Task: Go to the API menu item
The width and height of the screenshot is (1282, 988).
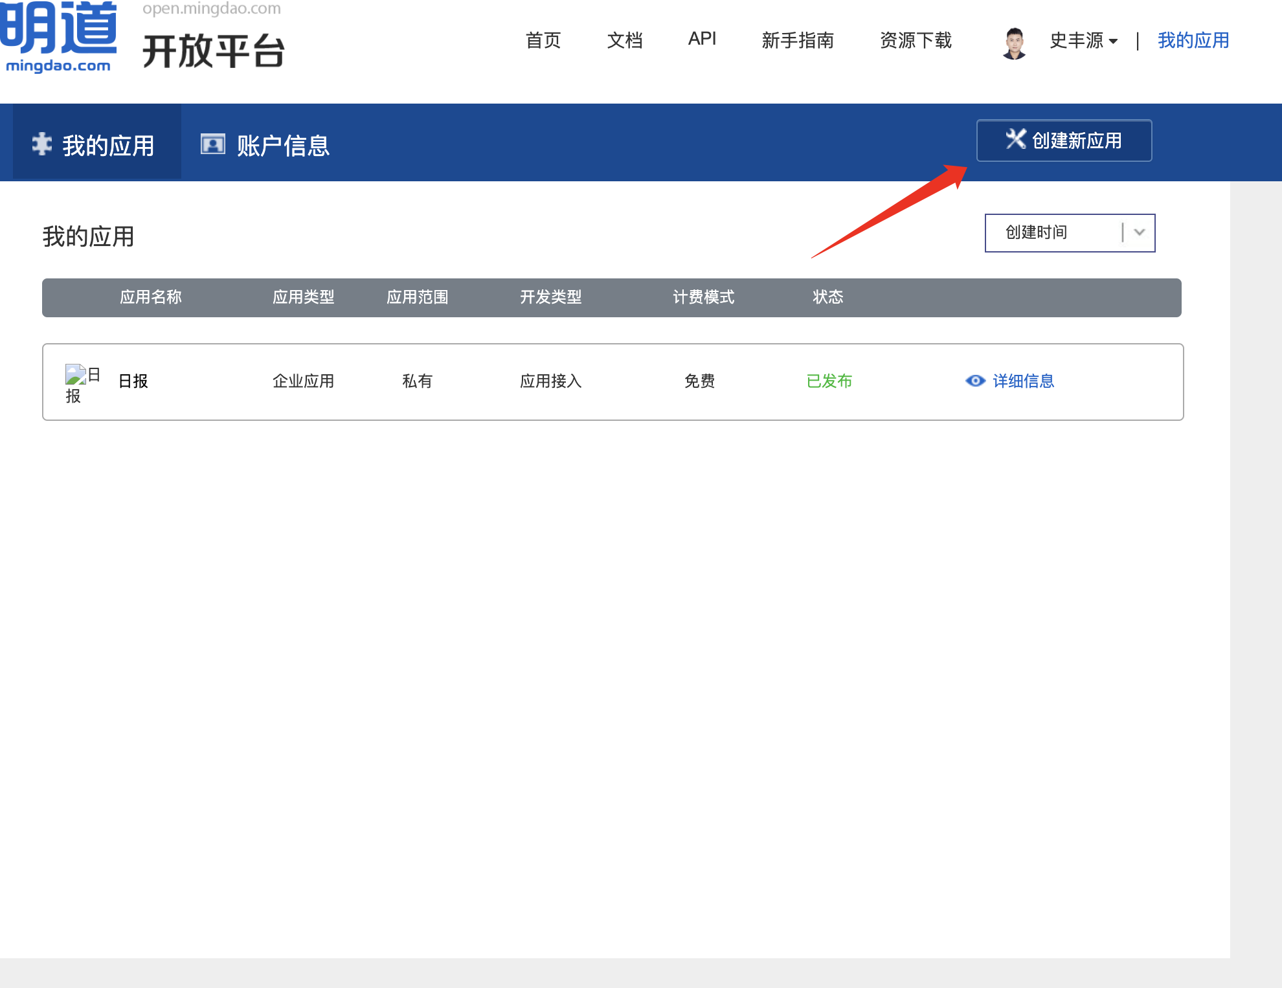Action: [x=702, y=39]
